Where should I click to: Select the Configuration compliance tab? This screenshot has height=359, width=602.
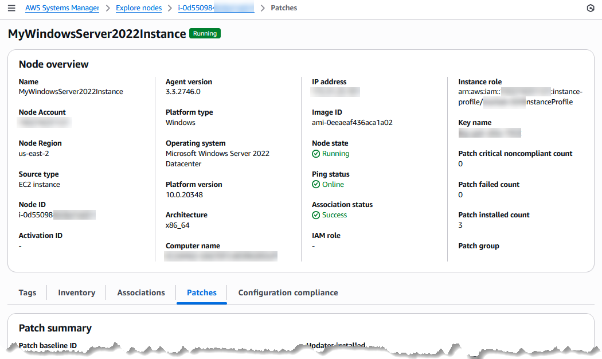tap(288, 292)
